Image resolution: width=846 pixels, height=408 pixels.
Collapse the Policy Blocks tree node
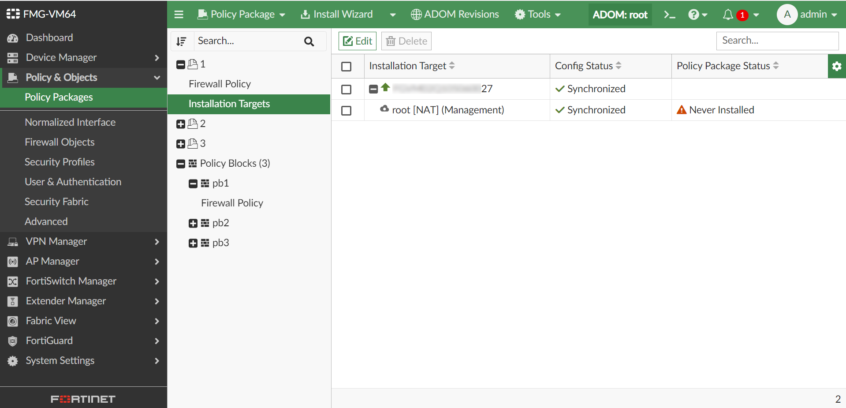(x=180, y=163)
